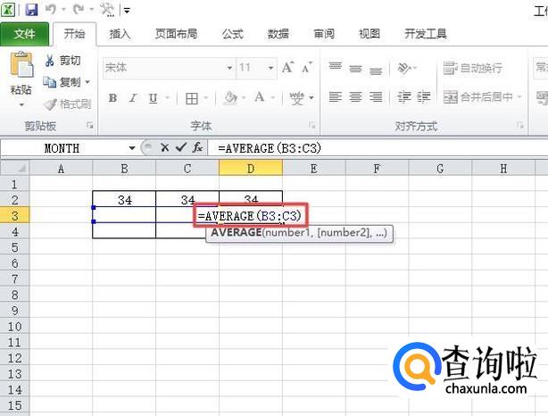Select column A header
This screenshot has width=548, height=416.
pyautogui.click(x=62, y=169)
